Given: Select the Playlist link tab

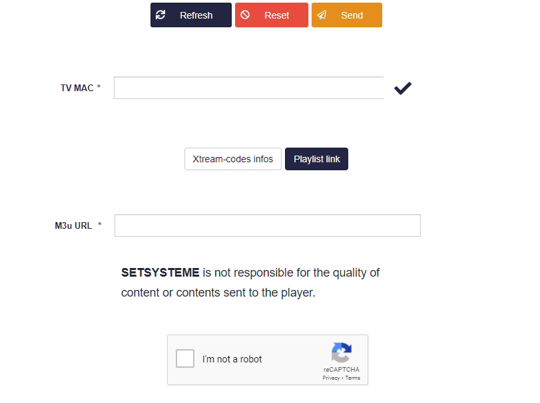Looking at the screenshot, I should (317, 159).
